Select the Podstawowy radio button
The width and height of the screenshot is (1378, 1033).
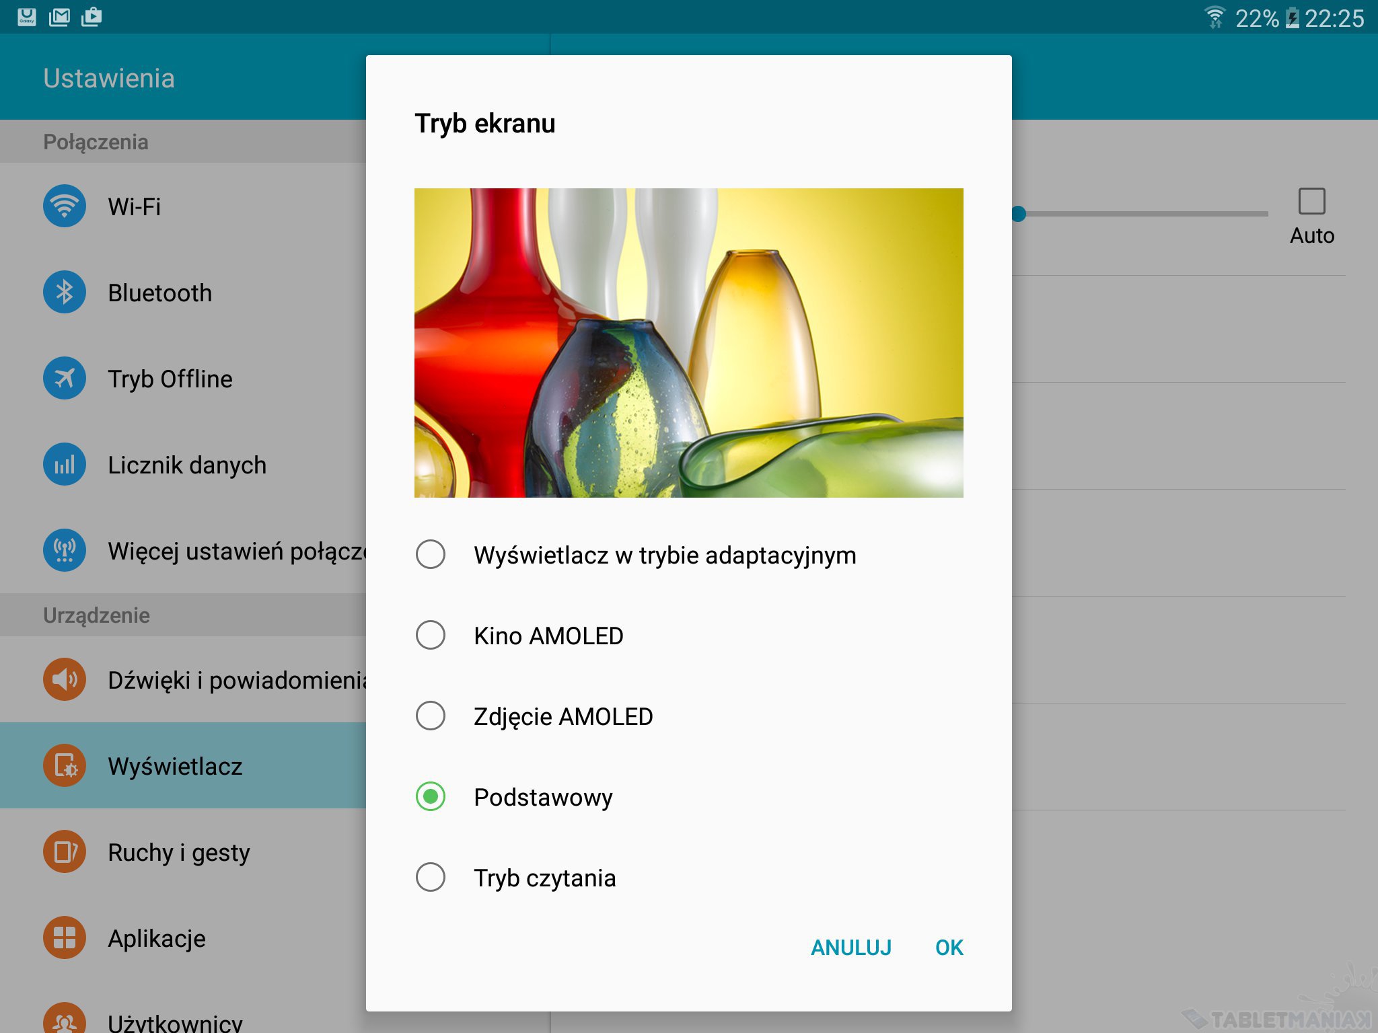431,797
